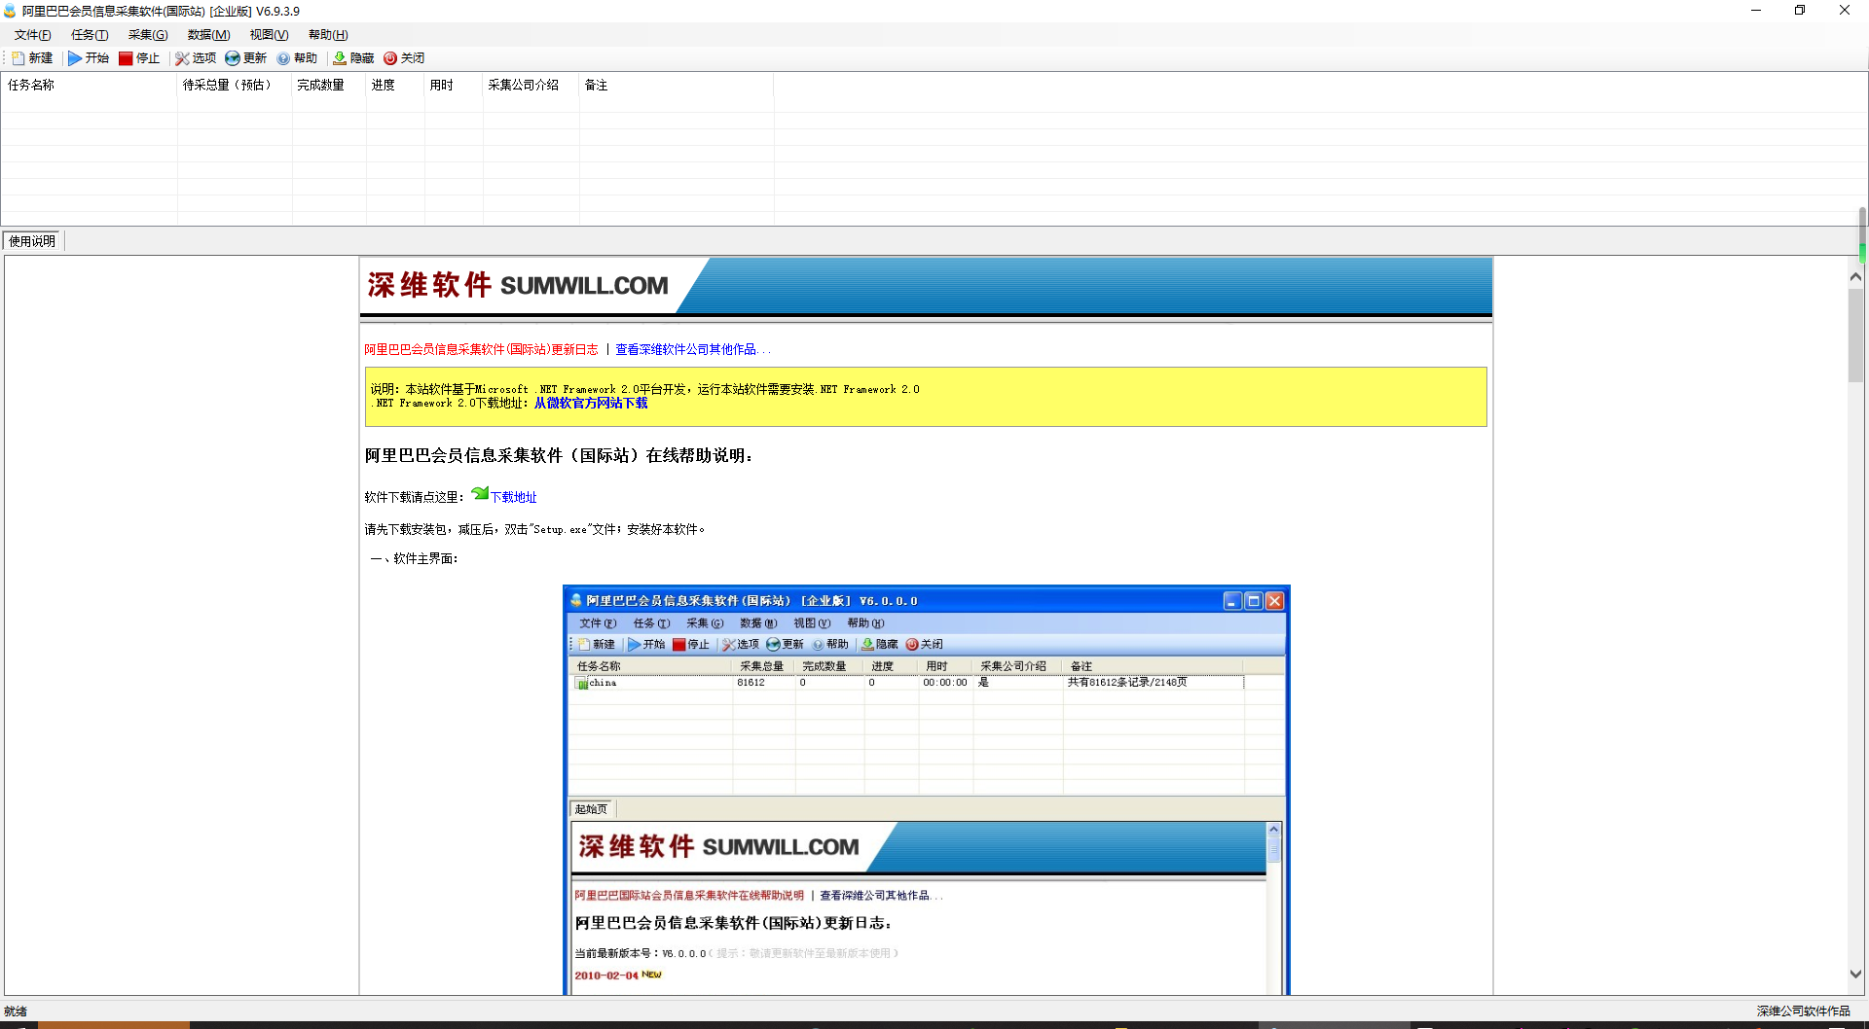Click the 一、软件主界面 section text
This screenshot has height=1029, width=1869.
point(415,558)
